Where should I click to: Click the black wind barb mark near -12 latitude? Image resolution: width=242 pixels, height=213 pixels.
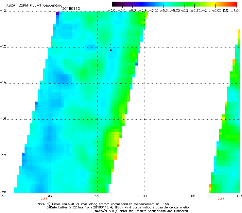pos(111,50)
